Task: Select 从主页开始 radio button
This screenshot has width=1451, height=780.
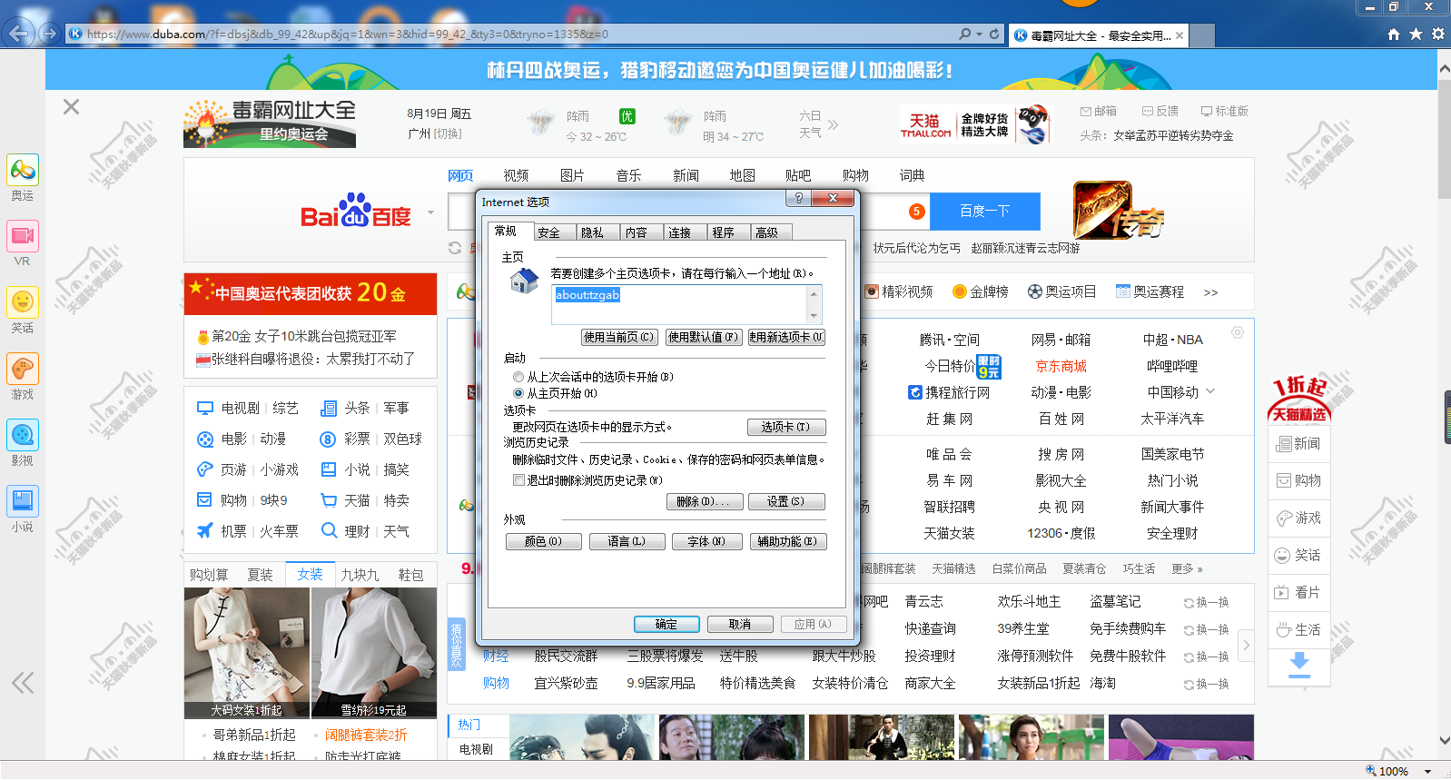Action: 518,393
